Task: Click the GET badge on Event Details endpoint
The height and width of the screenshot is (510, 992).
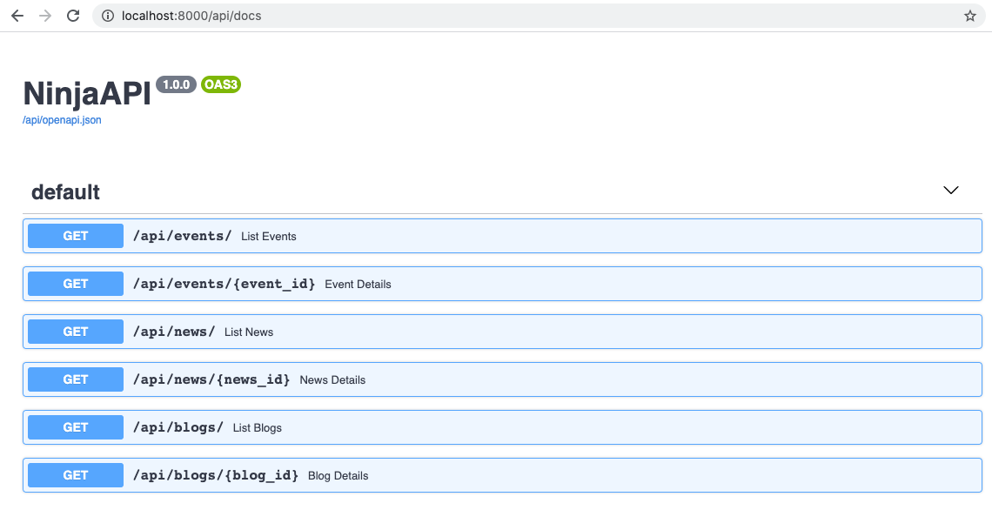Action: pos(75,284)
